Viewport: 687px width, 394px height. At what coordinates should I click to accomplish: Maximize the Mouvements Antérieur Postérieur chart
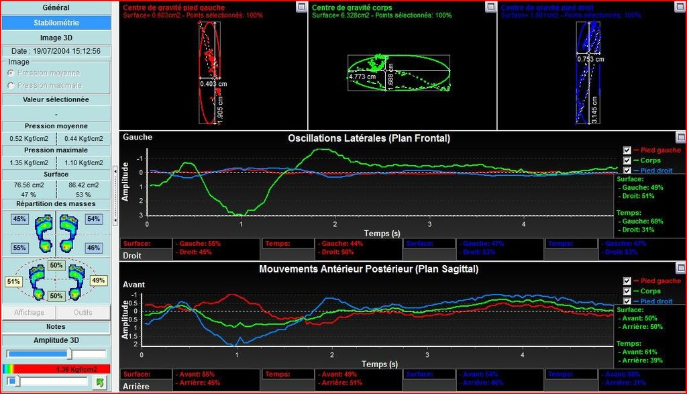coord(680,268)
